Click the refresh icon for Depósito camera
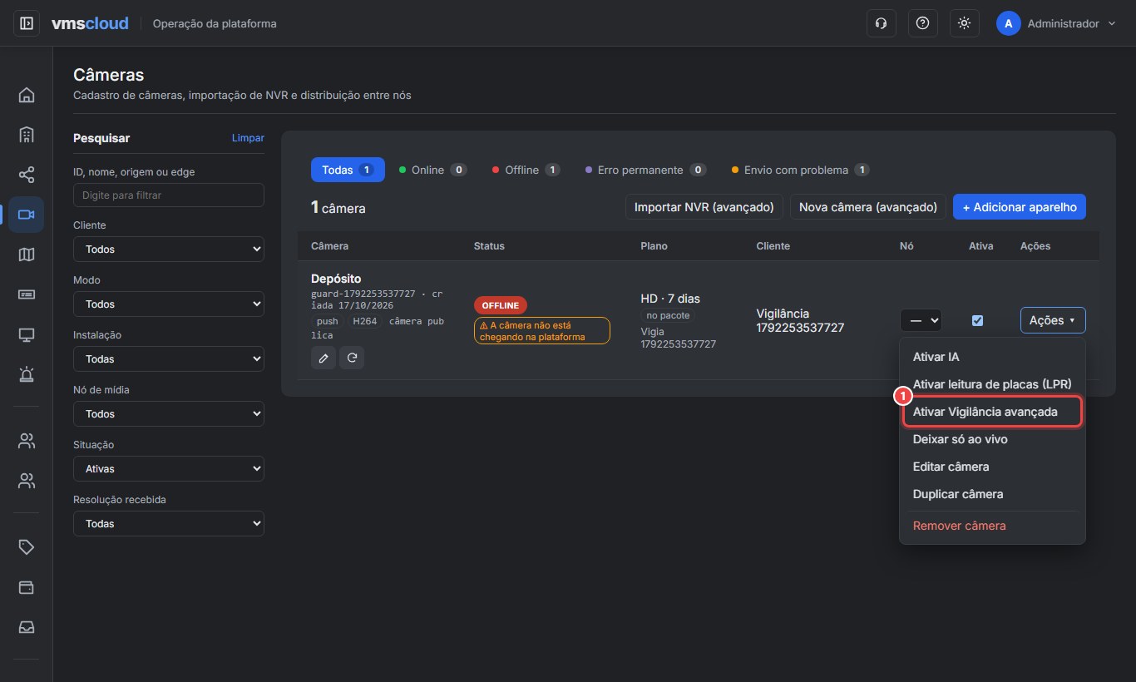This screenshot has height=682, width=1136. click(x=352, y=358)
